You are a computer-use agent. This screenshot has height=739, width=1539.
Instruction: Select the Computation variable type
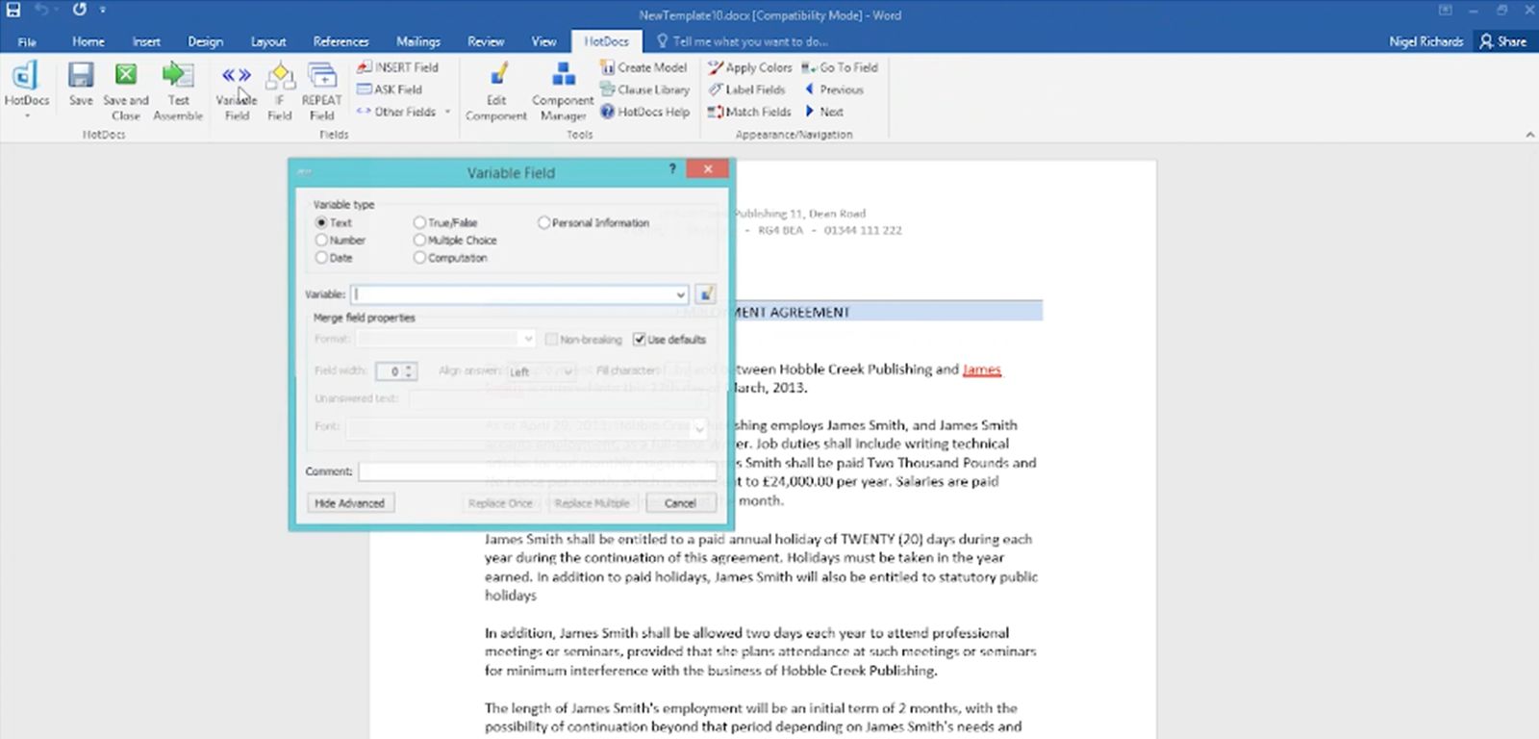click(x=450, y=258)
